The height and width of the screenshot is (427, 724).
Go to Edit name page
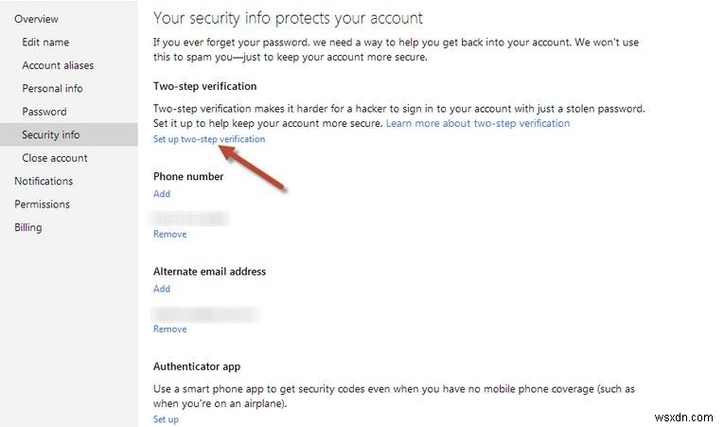tap(45, 43)
